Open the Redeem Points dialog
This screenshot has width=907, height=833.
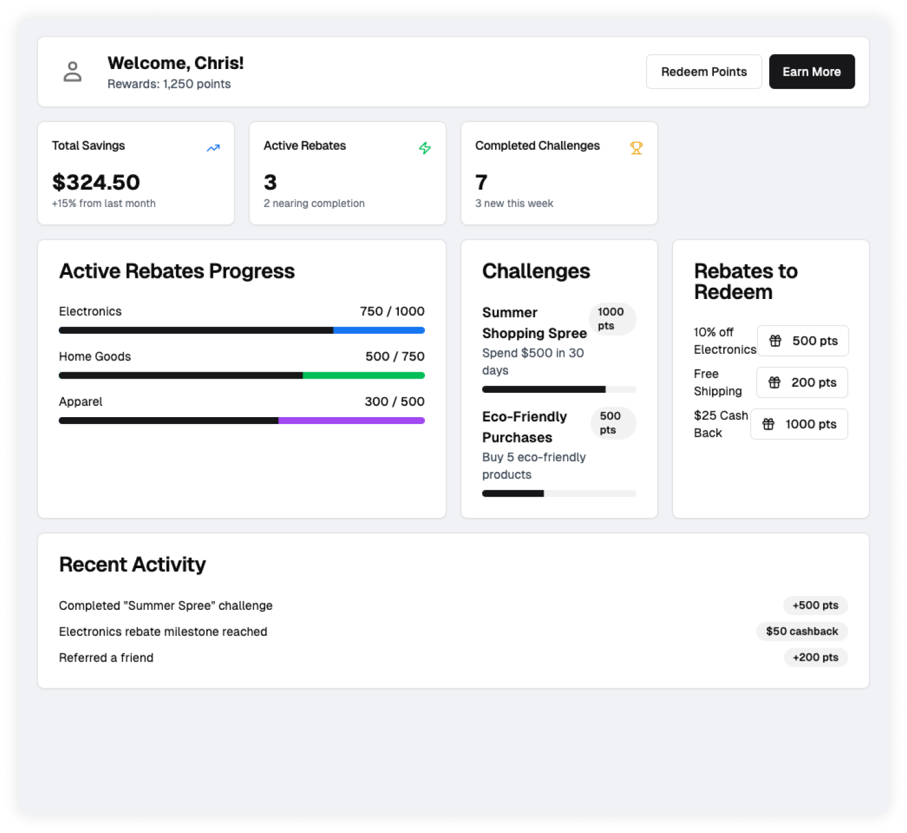[704, 71]
